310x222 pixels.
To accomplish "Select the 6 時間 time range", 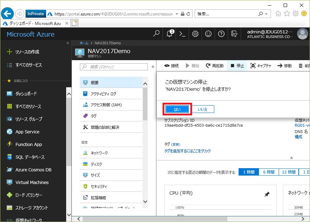I will click(x=269, y=172).
